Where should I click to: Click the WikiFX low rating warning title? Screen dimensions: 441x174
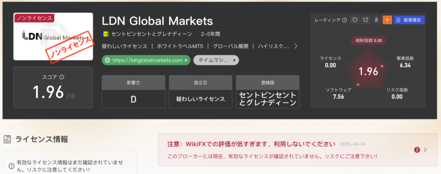pyautogui.click(x=252, y=144)
